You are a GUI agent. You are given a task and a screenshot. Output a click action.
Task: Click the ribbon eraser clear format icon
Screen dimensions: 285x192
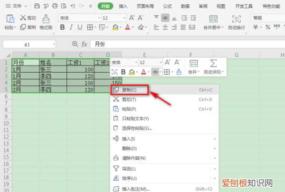point(141,27)
